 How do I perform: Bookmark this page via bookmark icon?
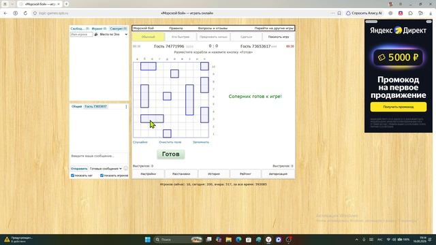coord(339,13)
